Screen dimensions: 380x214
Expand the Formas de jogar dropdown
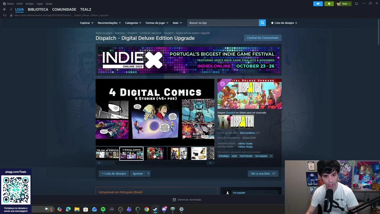click(157, 23)
